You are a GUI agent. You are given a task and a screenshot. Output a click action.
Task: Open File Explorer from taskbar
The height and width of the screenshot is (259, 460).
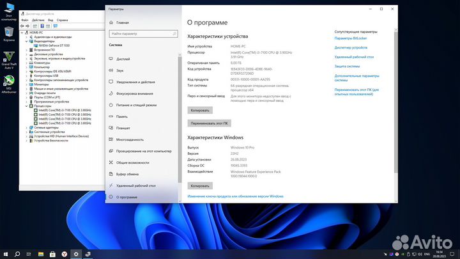coord(41,254)
